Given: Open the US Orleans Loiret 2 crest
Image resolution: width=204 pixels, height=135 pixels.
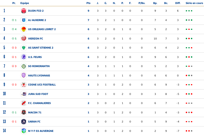Looking at the screenshot, I should click(x=24, y=29).
